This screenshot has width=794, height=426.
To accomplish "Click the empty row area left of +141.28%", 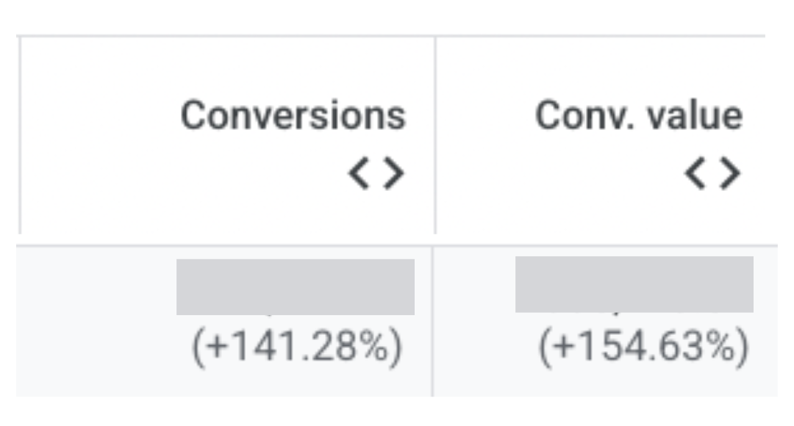I will (96, 345).
